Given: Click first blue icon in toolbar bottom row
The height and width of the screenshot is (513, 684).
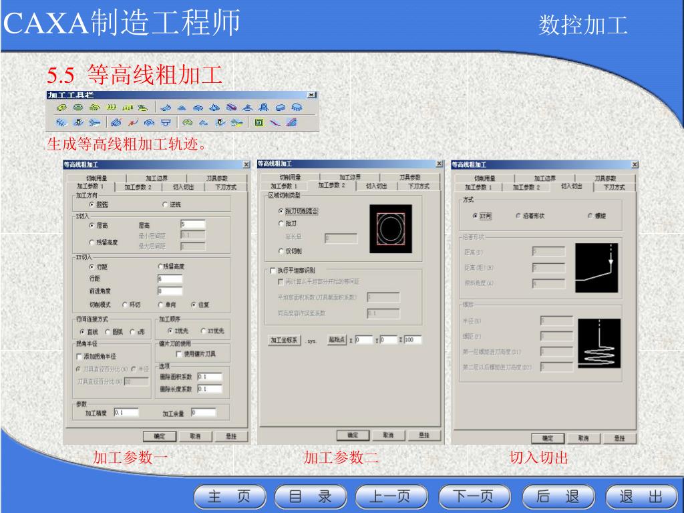Looking at the screenshot, I should coord(61,123).
